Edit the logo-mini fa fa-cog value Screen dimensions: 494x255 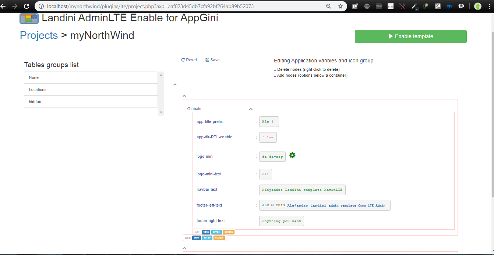tap(272, 157)
